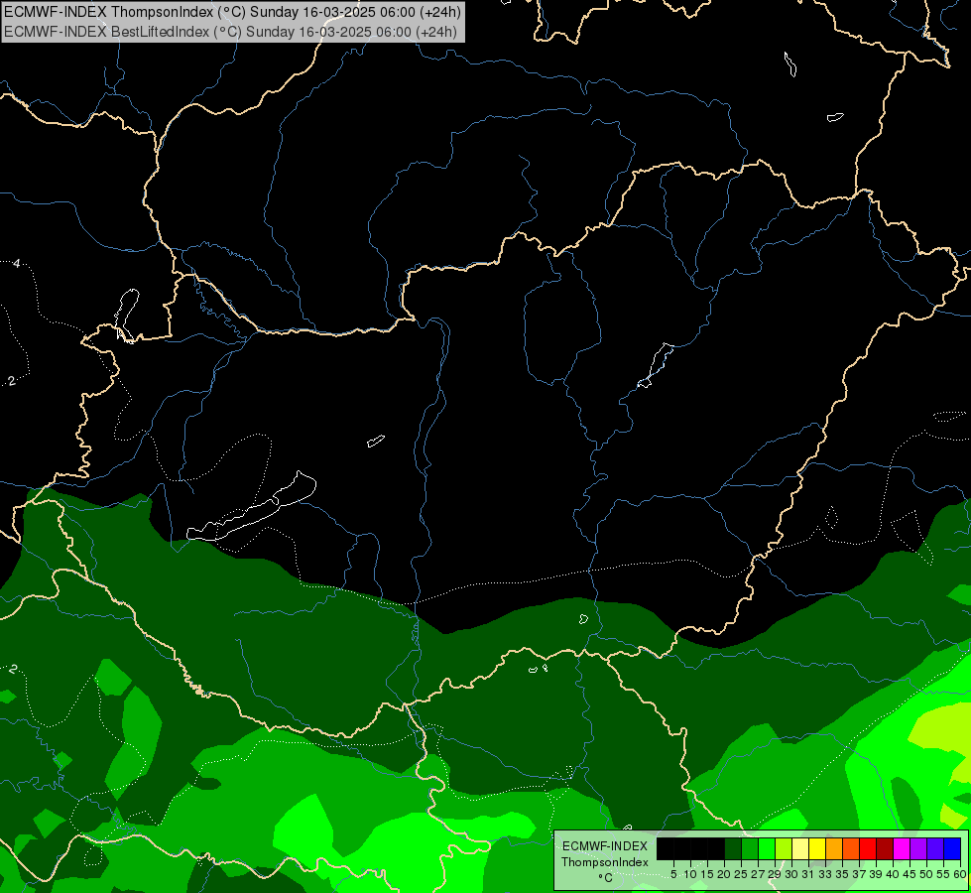Click the legend tick value "60"
Viewport: 971px width, 893px height.
click(x=960, y=874)
